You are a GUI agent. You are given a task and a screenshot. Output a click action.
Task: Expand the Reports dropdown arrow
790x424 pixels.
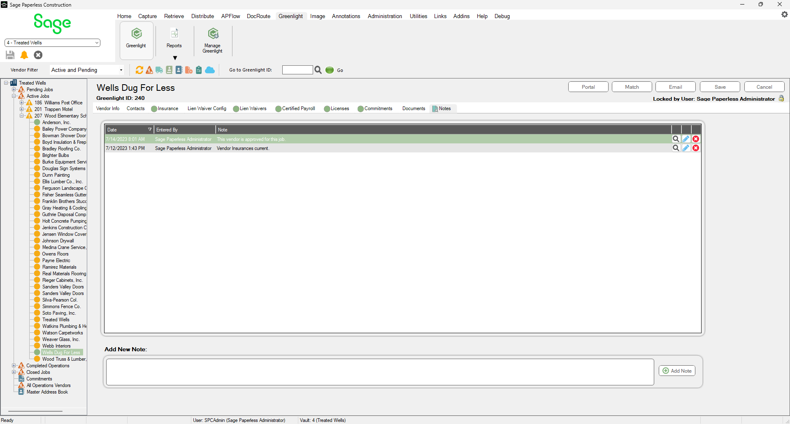point(175,58)
